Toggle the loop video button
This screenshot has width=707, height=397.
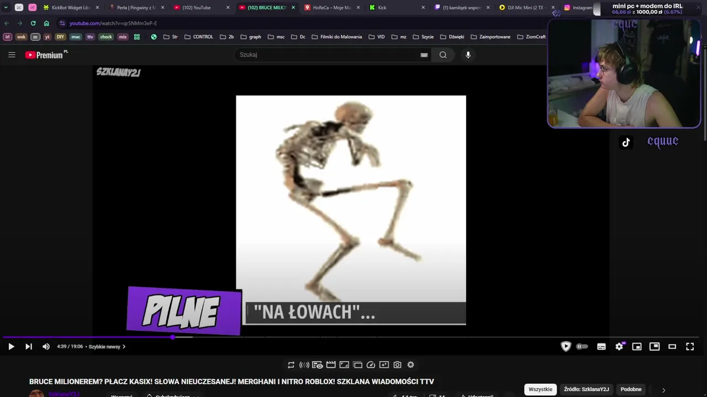(x=291, y=364)
